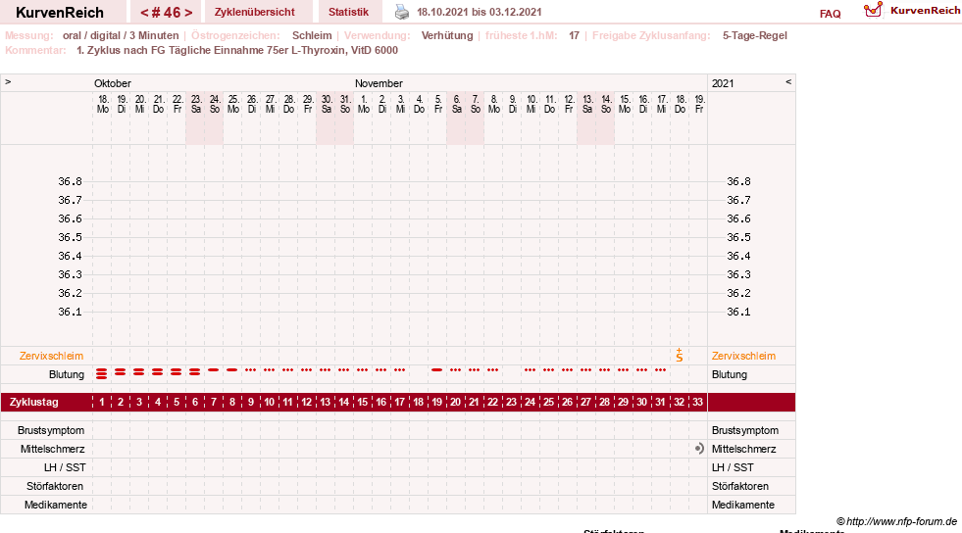962x533 pixels.
Task: Click the 19. Fr date header
Action: click(699, 104)
